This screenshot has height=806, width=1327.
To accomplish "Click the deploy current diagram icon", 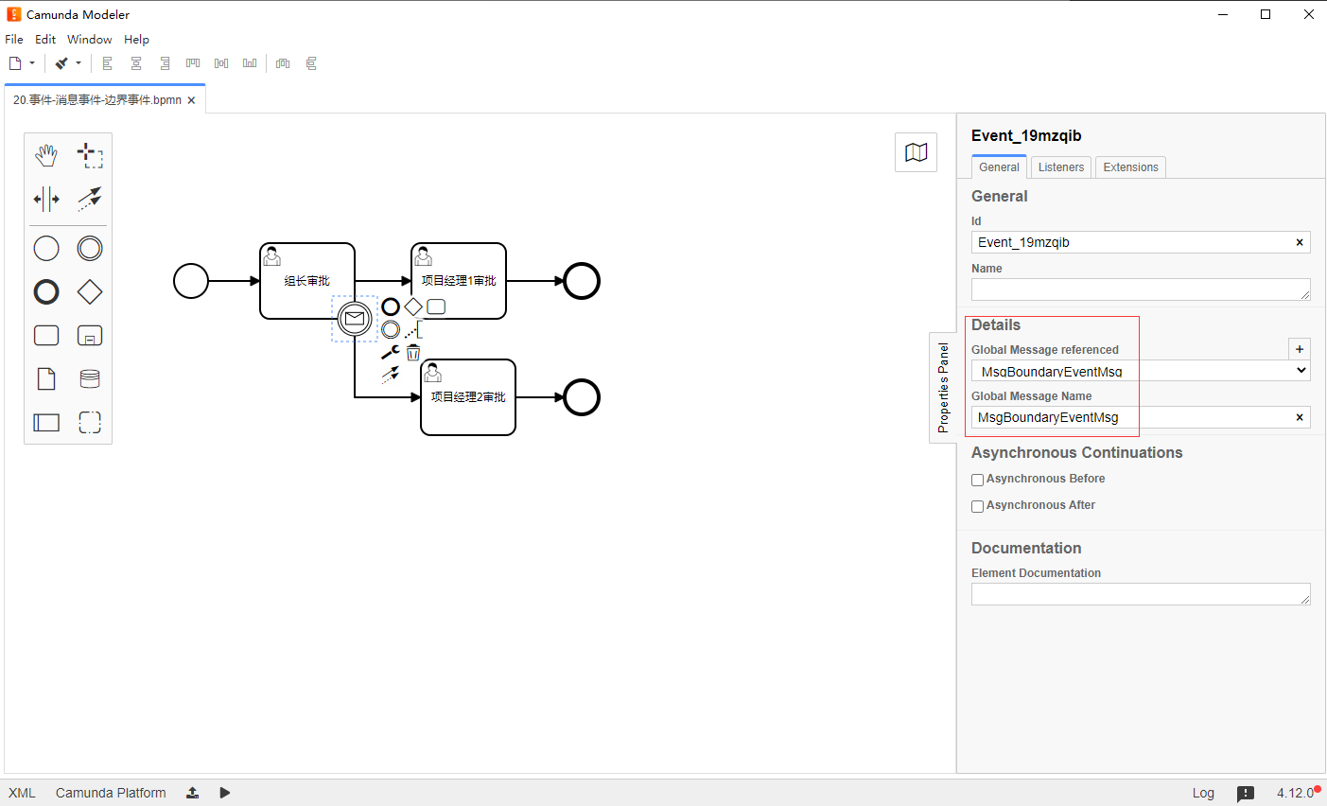I will (x=192, y=793).
